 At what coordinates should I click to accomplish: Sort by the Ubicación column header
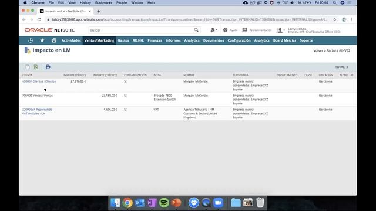click(325, 75)
